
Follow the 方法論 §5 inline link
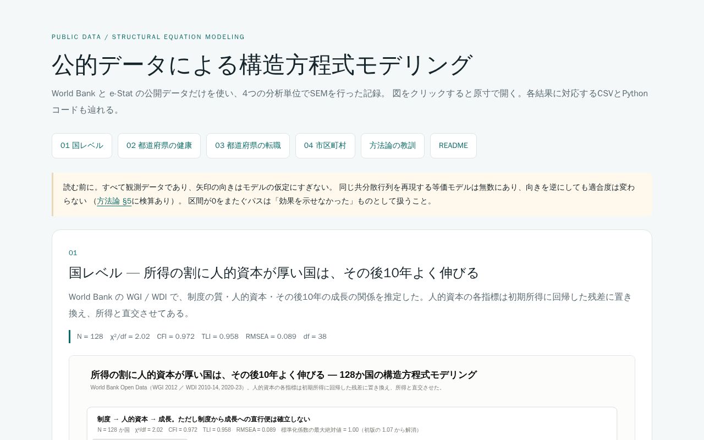tap(114, 201)
